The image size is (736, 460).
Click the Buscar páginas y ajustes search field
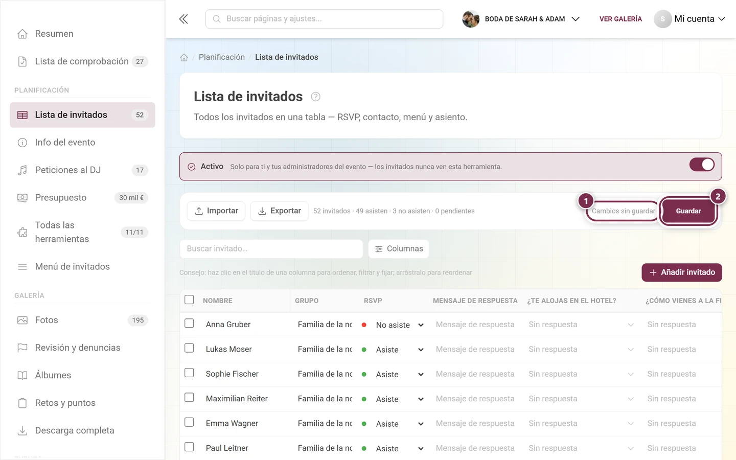[324, 19]
